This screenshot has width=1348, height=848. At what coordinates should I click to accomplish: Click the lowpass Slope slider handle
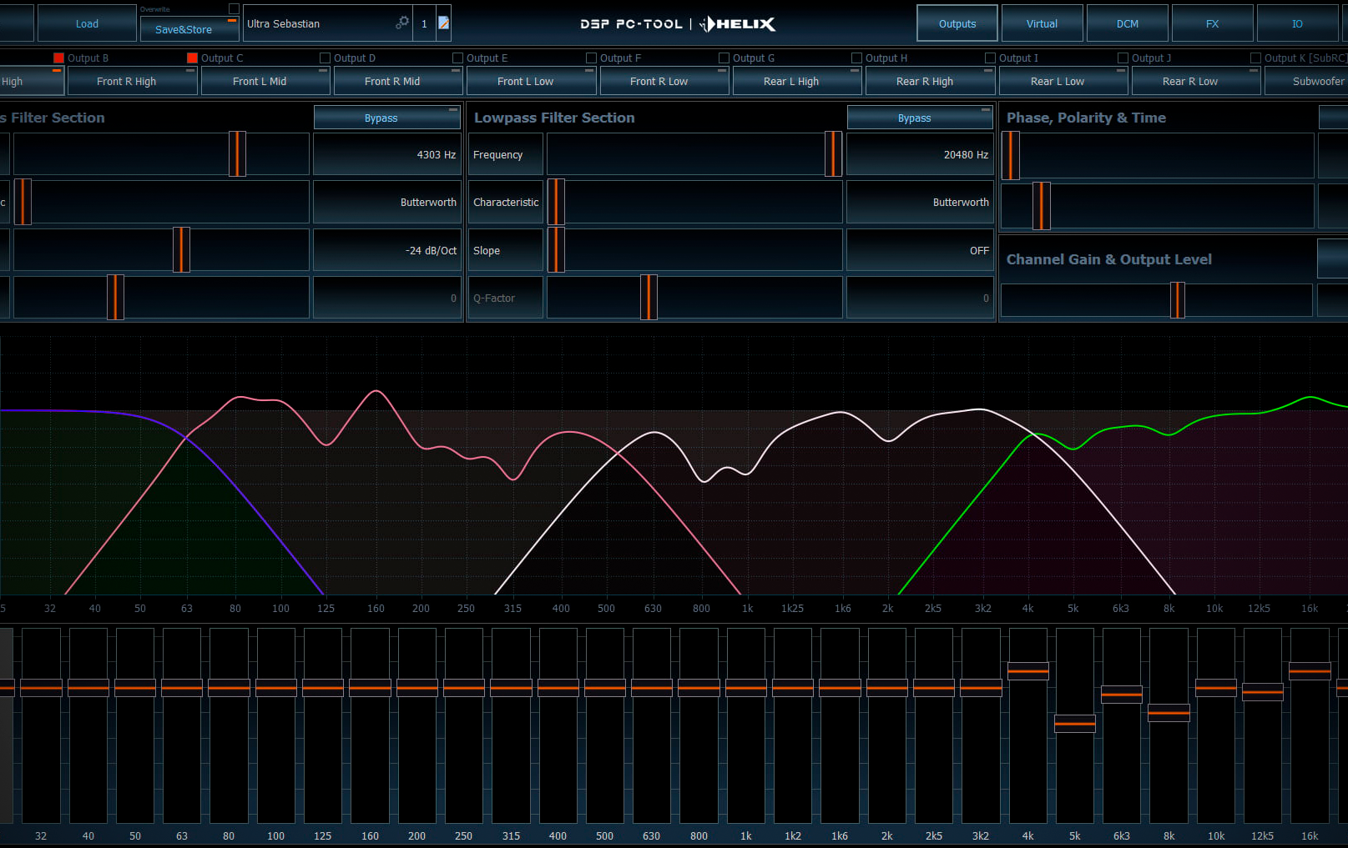pyautogui.click(x=556, y=250)
